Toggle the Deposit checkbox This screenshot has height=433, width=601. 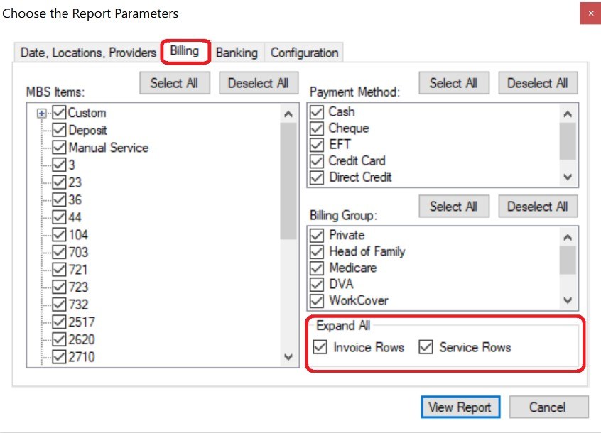(x=59, y=130)
